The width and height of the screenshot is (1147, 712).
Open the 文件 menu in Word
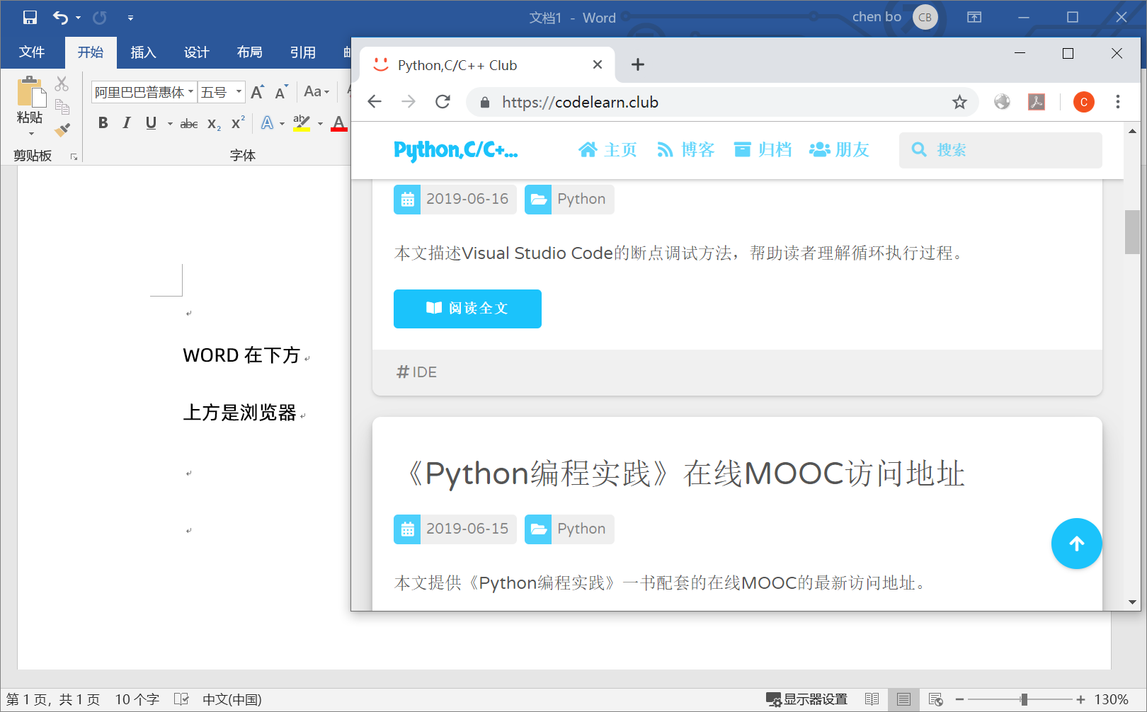click(32, 52)
